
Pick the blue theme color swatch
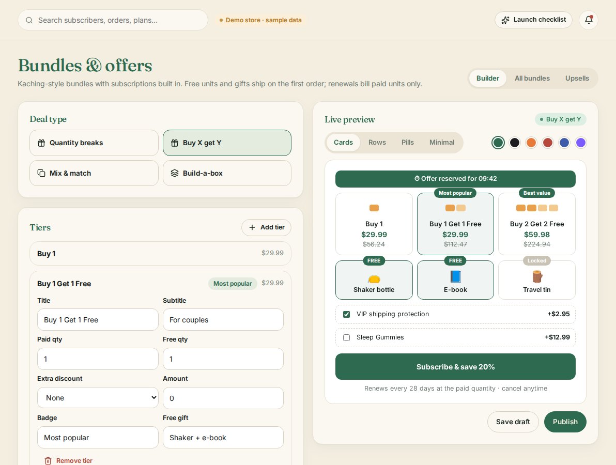pyautogui.click(x=564, y=143)
